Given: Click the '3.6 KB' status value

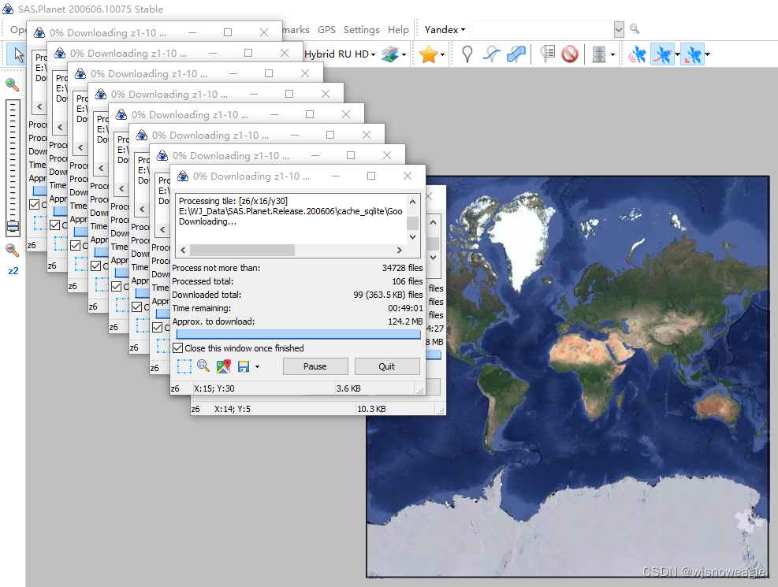Looking at the screenshot, I should 348,388.
